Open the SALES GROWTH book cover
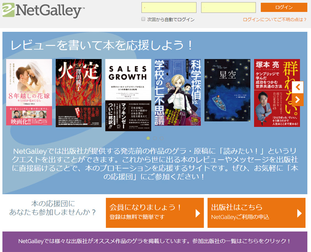The image size is (311, 252). (x=128, y=95)
